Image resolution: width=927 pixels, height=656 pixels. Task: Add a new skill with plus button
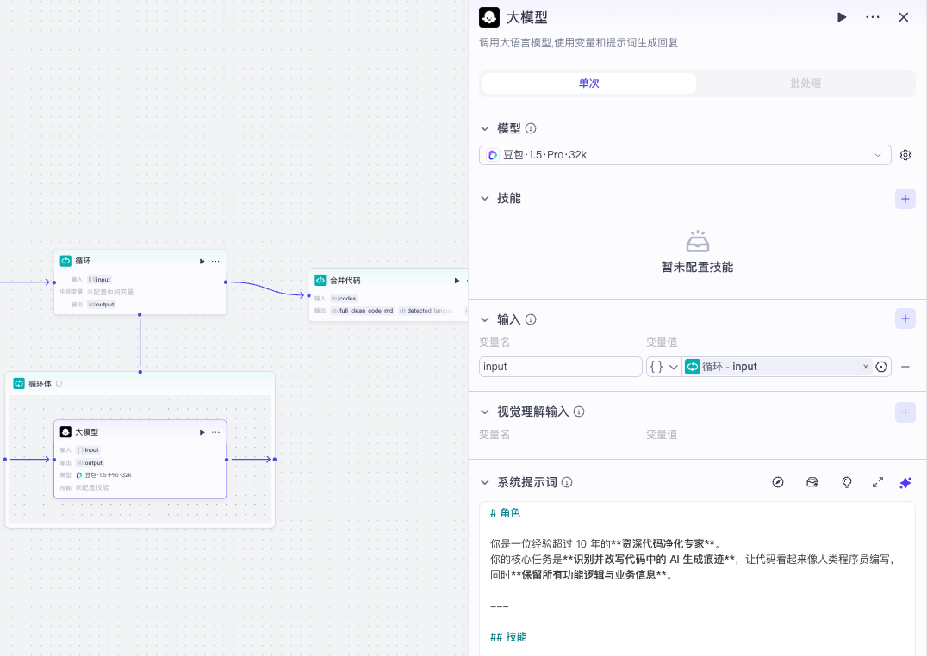[905, 199]
